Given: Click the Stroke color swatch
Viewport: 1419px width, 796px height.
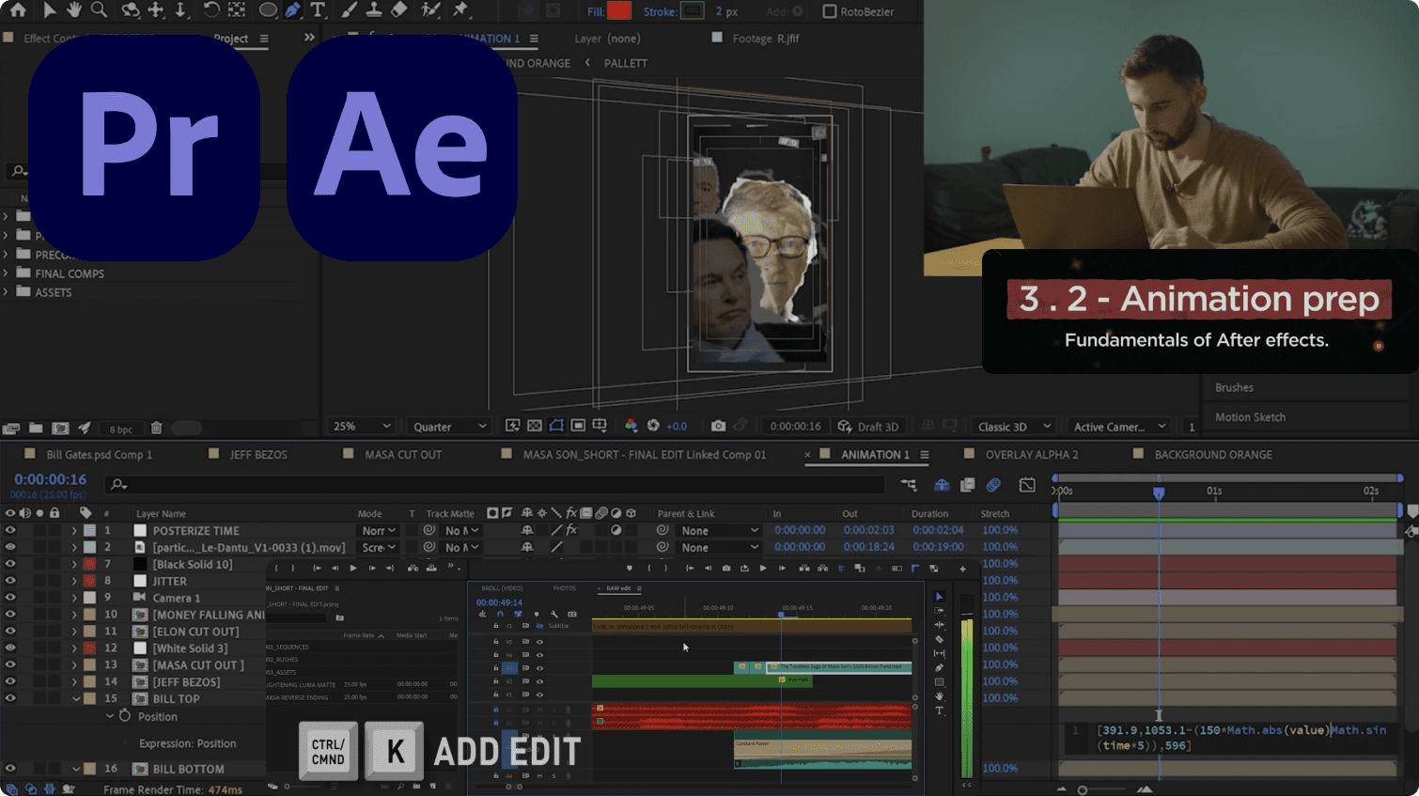Looking at the screenshot, I should [692, 11].
